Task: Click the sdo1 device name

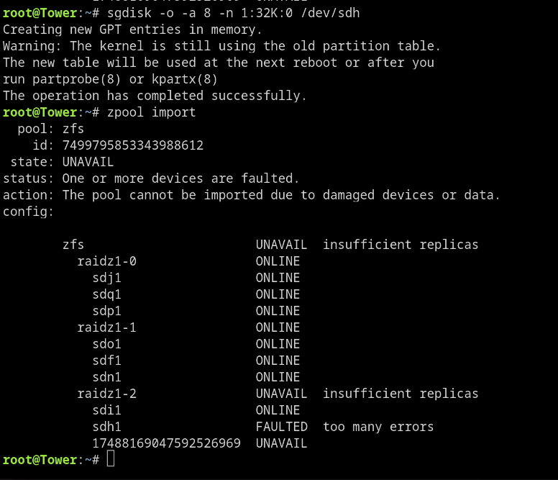Action: click(106, 344)
